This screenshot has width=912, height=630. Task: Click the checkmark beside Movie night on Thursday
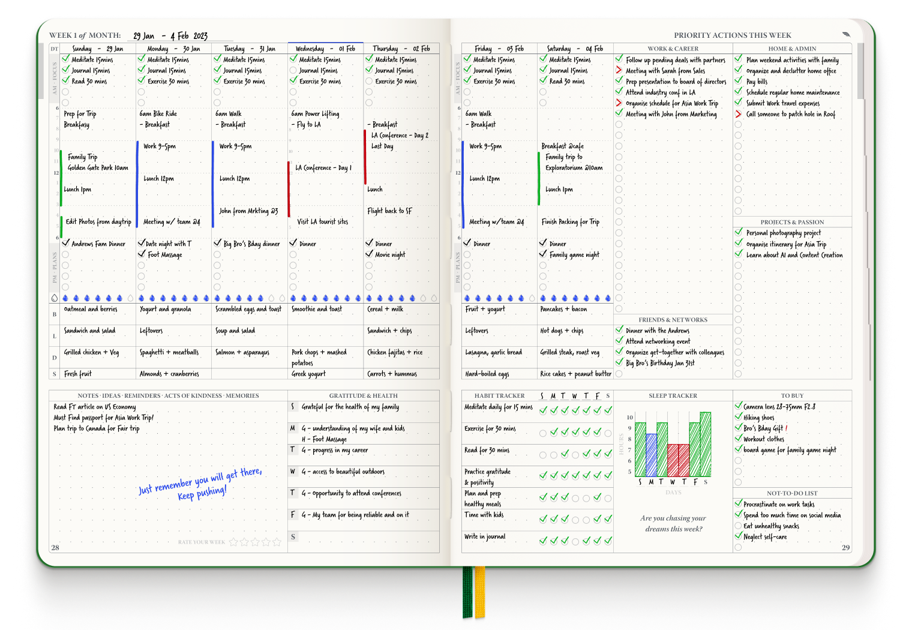(x=369, y=254)
